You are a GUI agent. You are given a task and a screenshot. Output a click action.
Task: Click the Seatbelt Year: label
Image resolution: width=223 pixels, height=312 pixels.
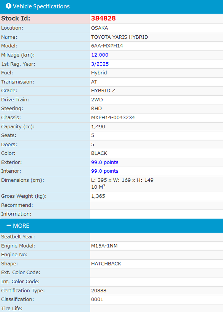[x=18, y=237]
